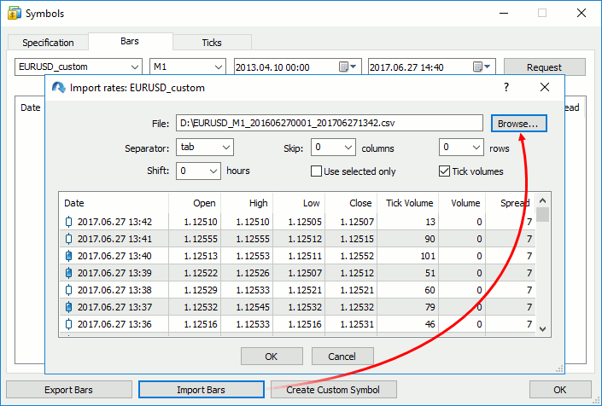Click the bar icon for 2017.06.27 13:40 row
The height and width of the screenshot is (406, 602).
point(69,256)
